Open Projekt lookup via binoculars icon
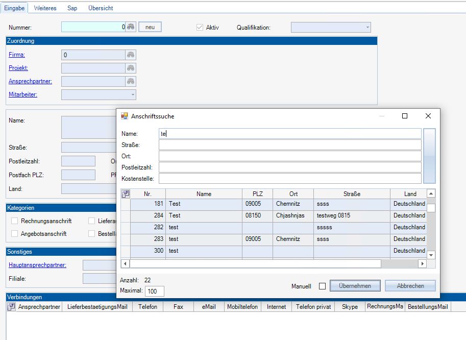466x340 pixels. click(131, 68)
